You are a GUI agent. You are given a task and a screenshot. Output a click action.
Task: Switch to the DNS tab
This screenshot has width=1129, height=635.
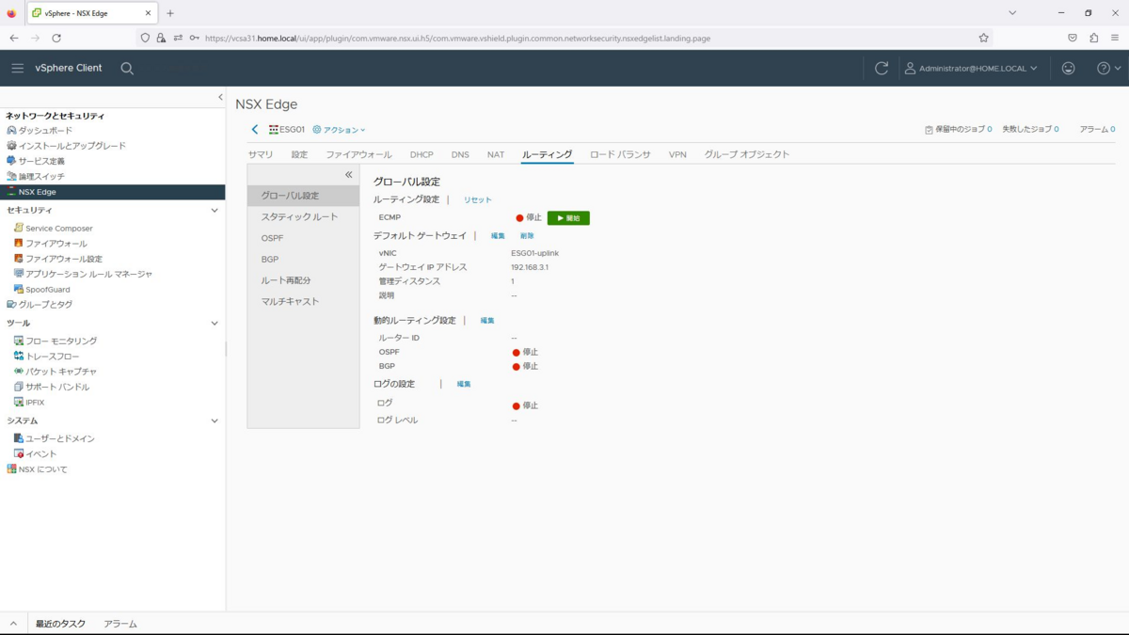[x=460, y=154]
